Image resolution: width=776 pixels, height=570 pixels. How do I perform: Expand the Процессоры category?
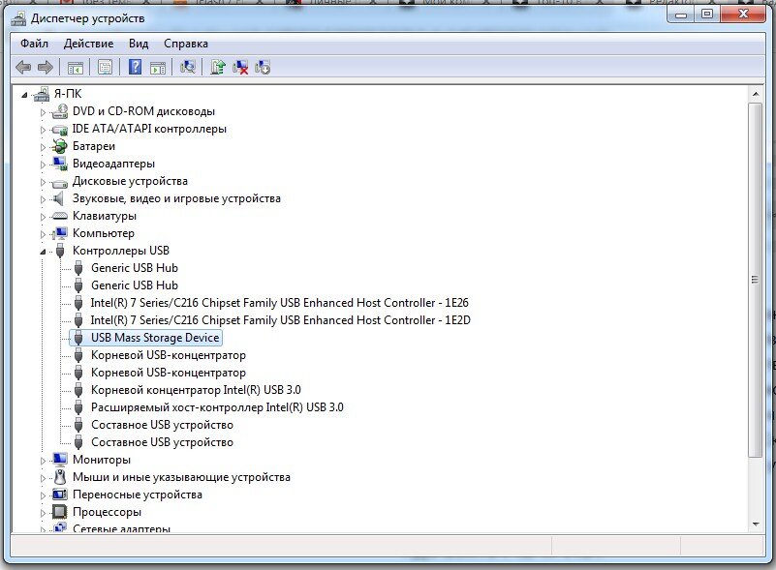coord(43,513)
